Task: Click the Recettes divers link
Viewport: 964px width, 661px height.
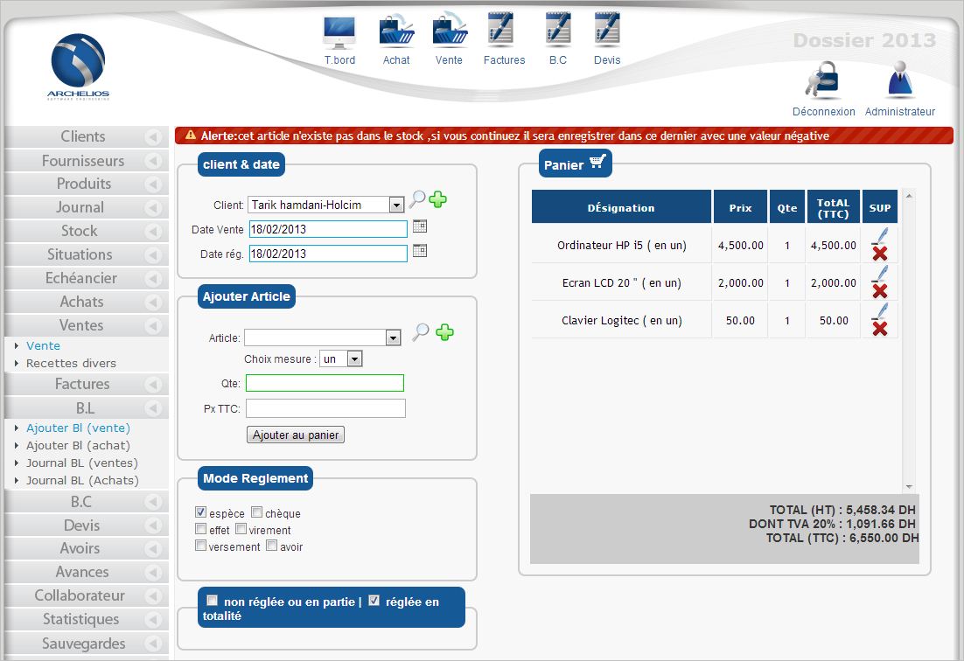Action: pyautogui.click(x=71, y=363)
